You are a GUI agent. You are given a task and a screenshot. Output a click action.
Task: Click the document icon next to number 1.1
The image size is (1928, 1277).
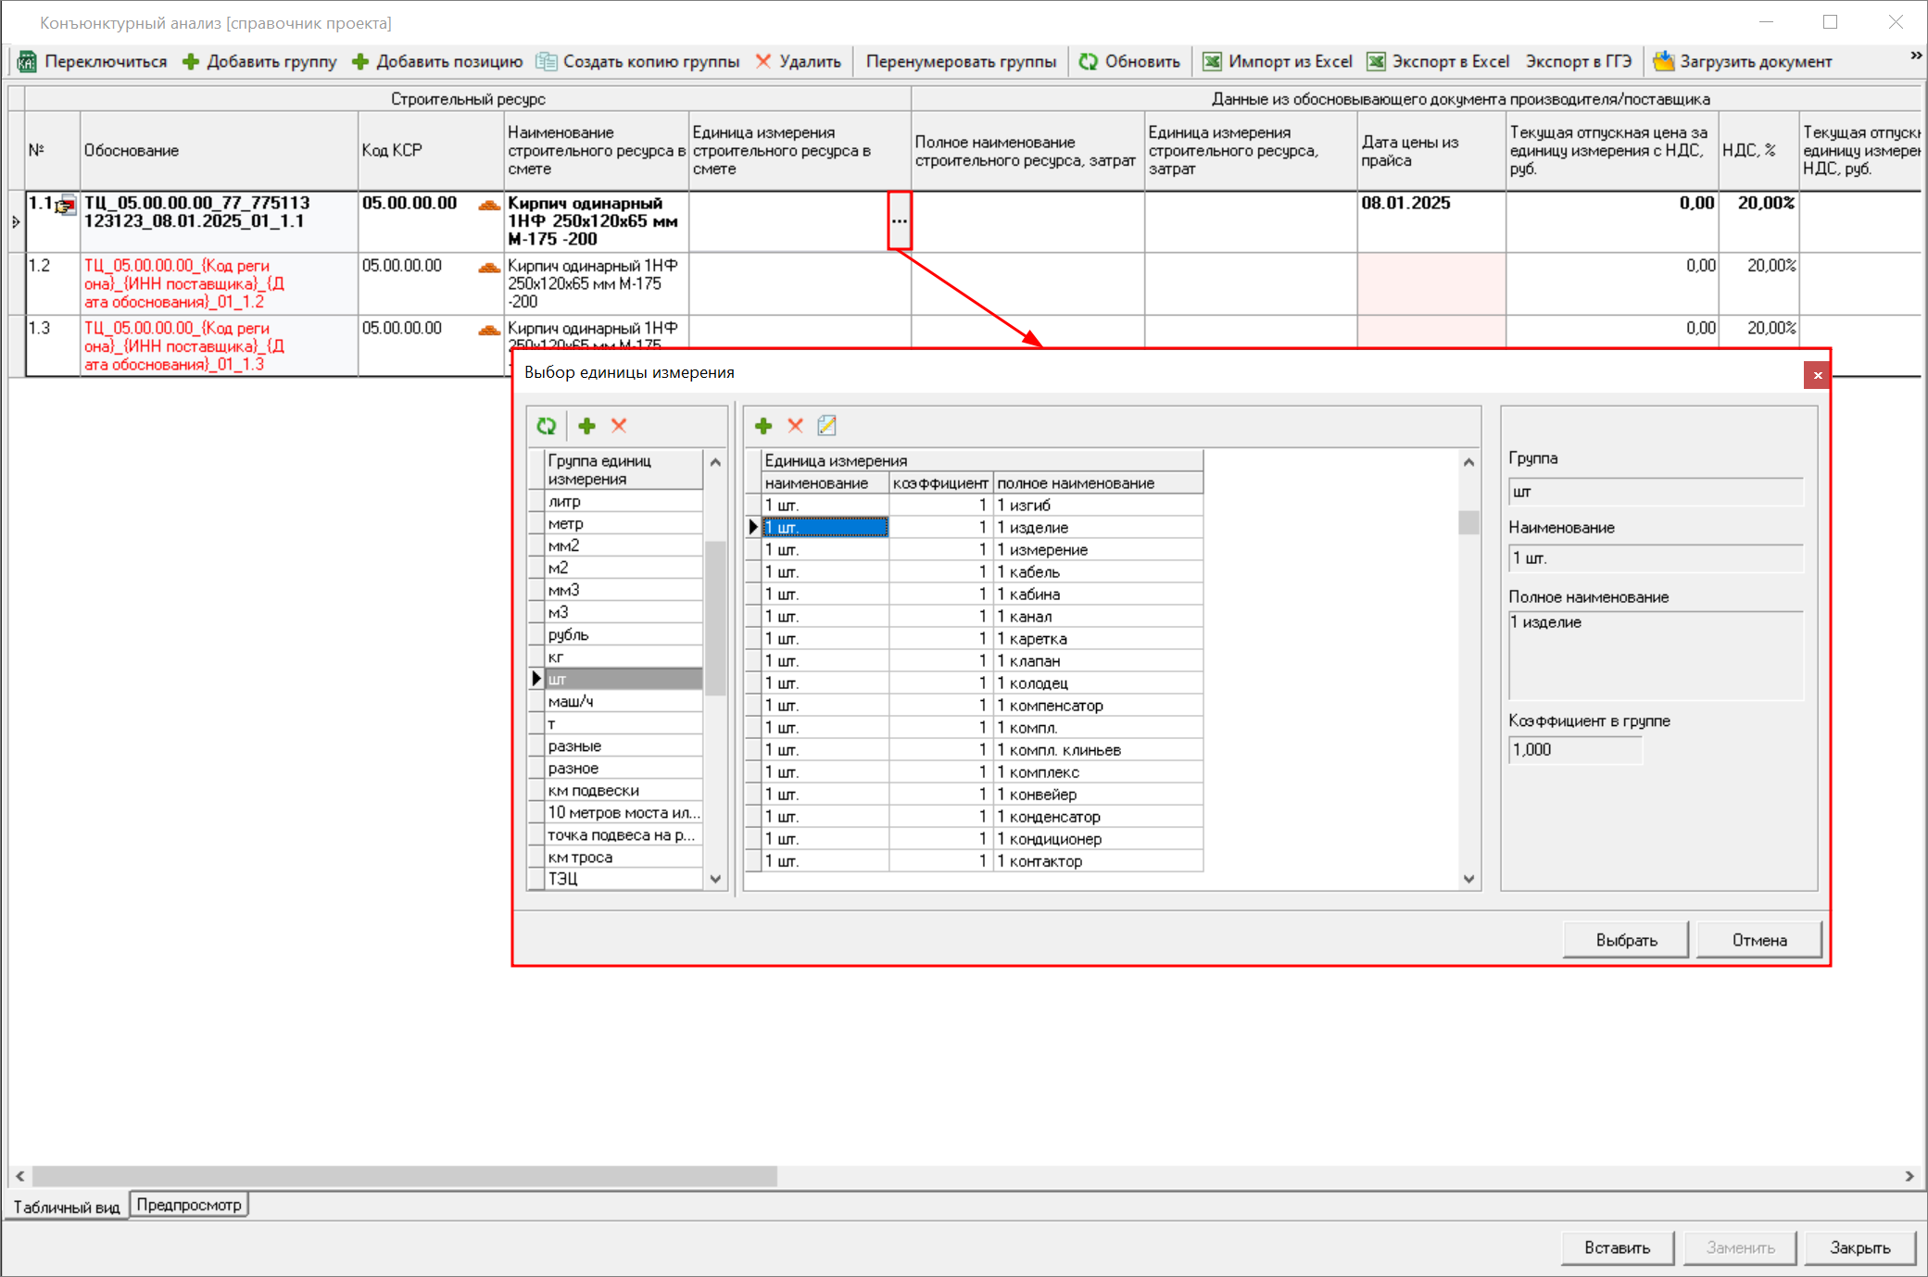66,206
